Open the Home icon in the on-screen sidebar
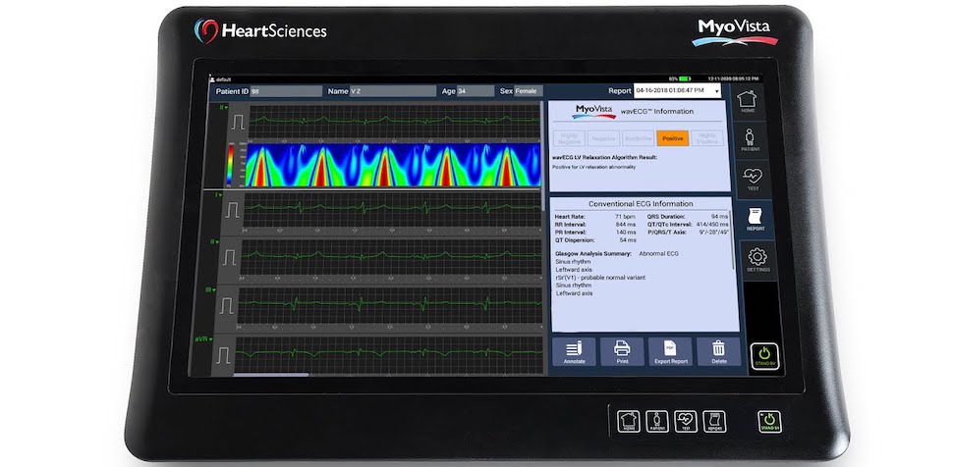This screenshot has height=467, width=953. tap(748, 101)
